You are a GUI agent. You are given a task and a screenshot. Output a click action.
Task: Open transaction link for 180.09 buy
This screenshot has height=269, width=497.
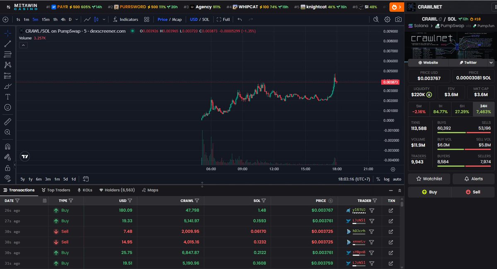pos(391,211)
